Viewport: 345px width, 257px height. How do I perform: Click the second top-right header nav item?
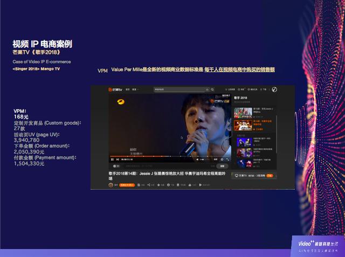tap(241, 89)
